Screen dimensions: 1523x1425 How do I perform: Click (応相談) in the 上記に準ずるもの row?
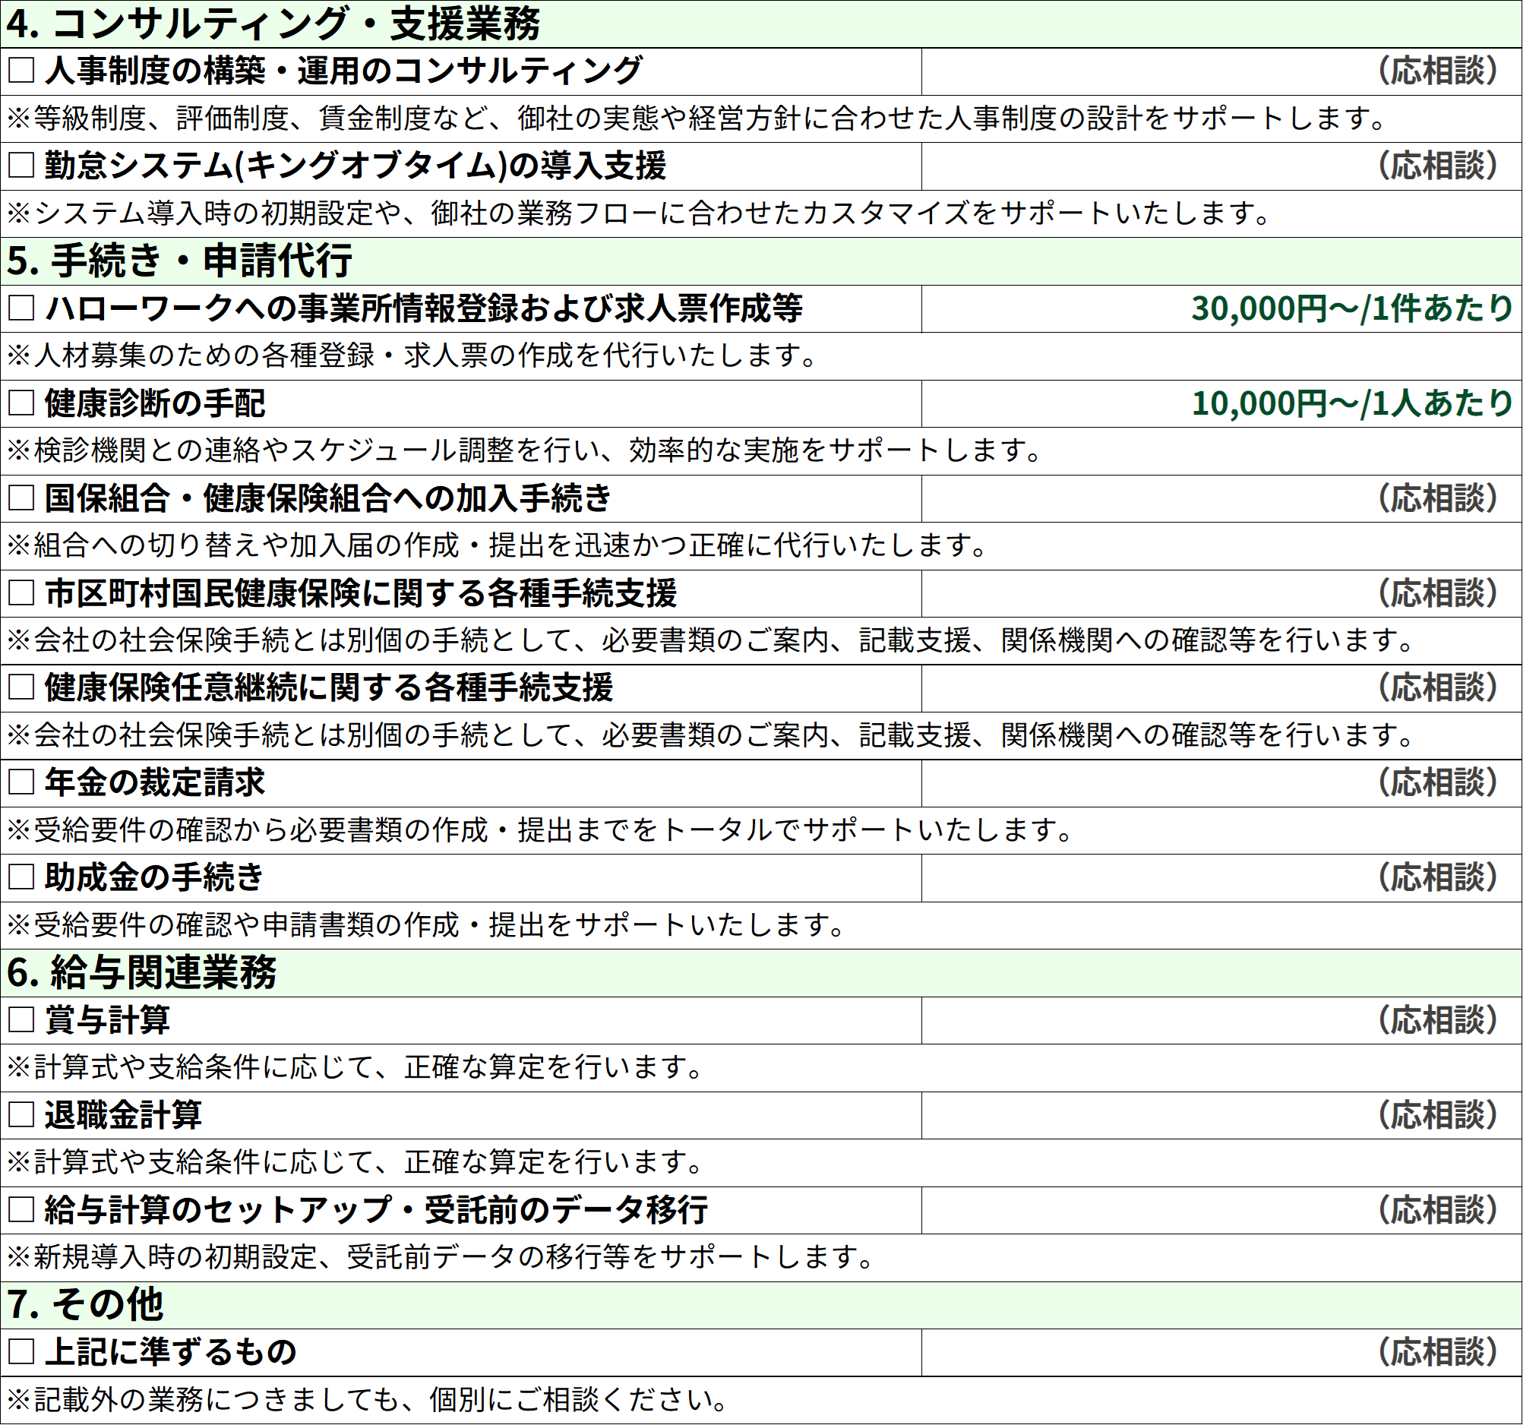pos(1438,1351)
